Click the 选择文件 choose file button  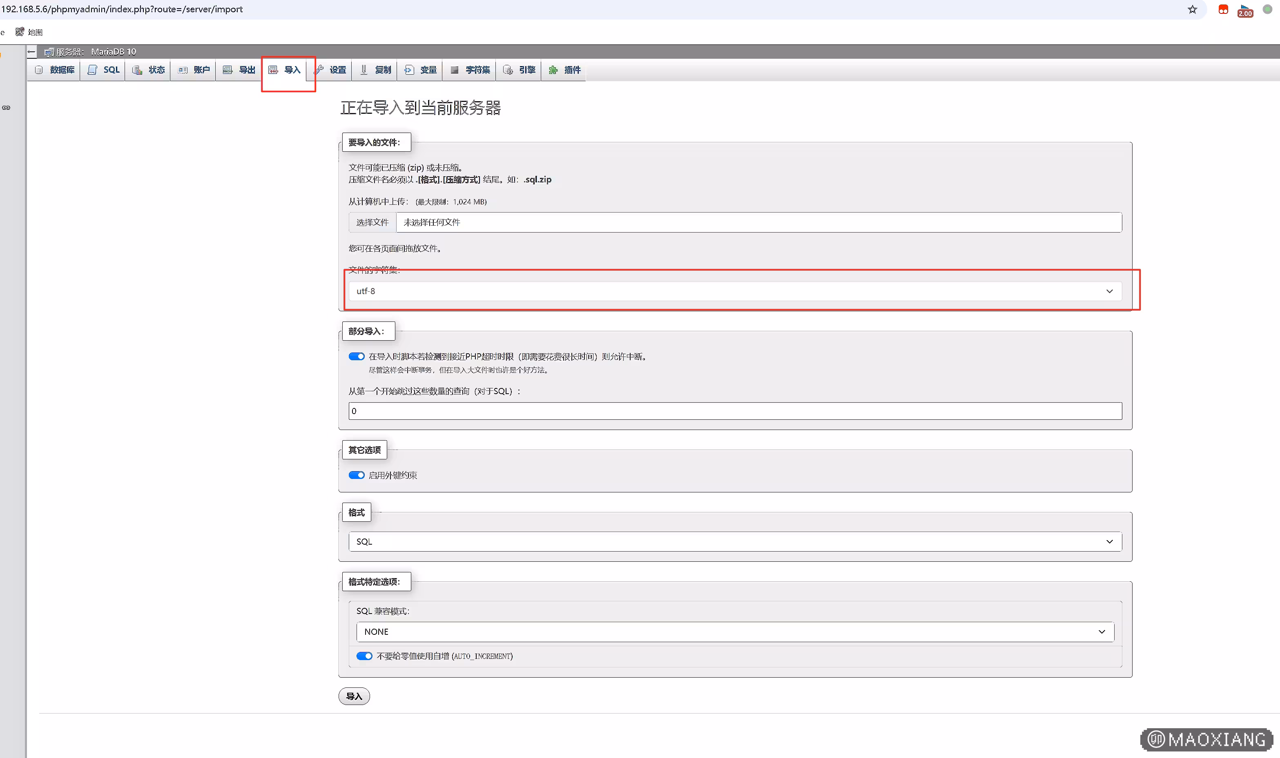[372, 222]
